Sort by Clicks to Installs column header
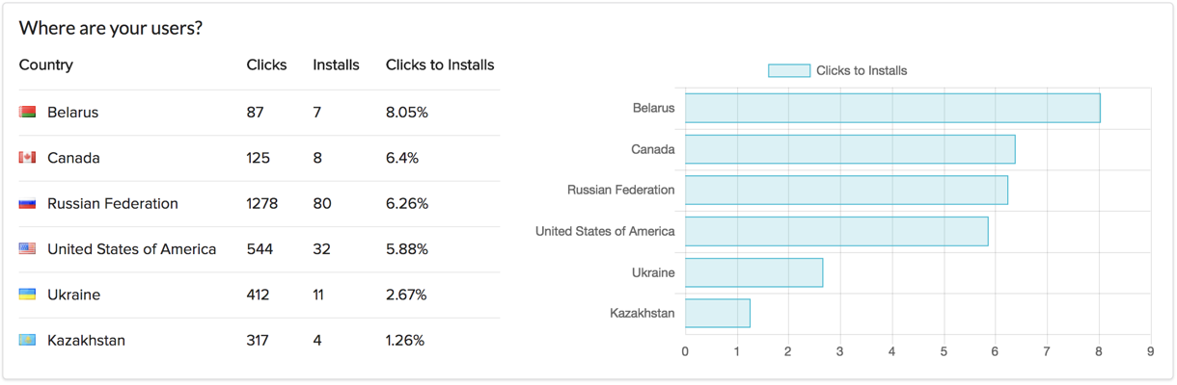Screen dimensions: 1177x385 click(x=440, y=64)
